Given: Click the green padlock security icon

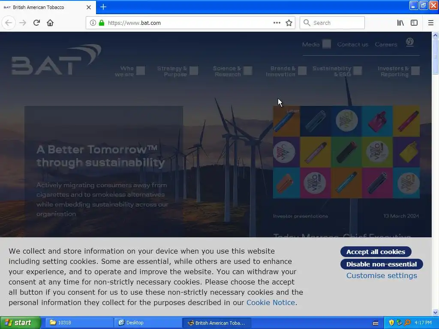Looking at the screenshot, I should click(102, 23).
